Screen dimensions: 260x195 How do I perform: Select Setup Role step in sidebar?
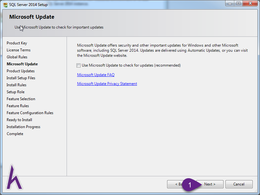[16, 92]
